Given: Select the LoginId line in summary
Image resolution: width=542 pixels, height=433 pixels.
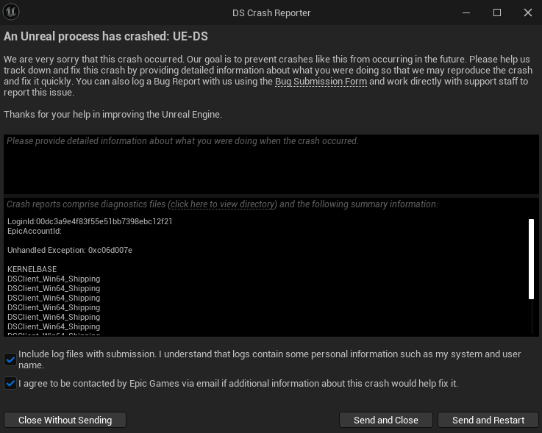Looking at the screenshot, I should click(x=90, y=221).
